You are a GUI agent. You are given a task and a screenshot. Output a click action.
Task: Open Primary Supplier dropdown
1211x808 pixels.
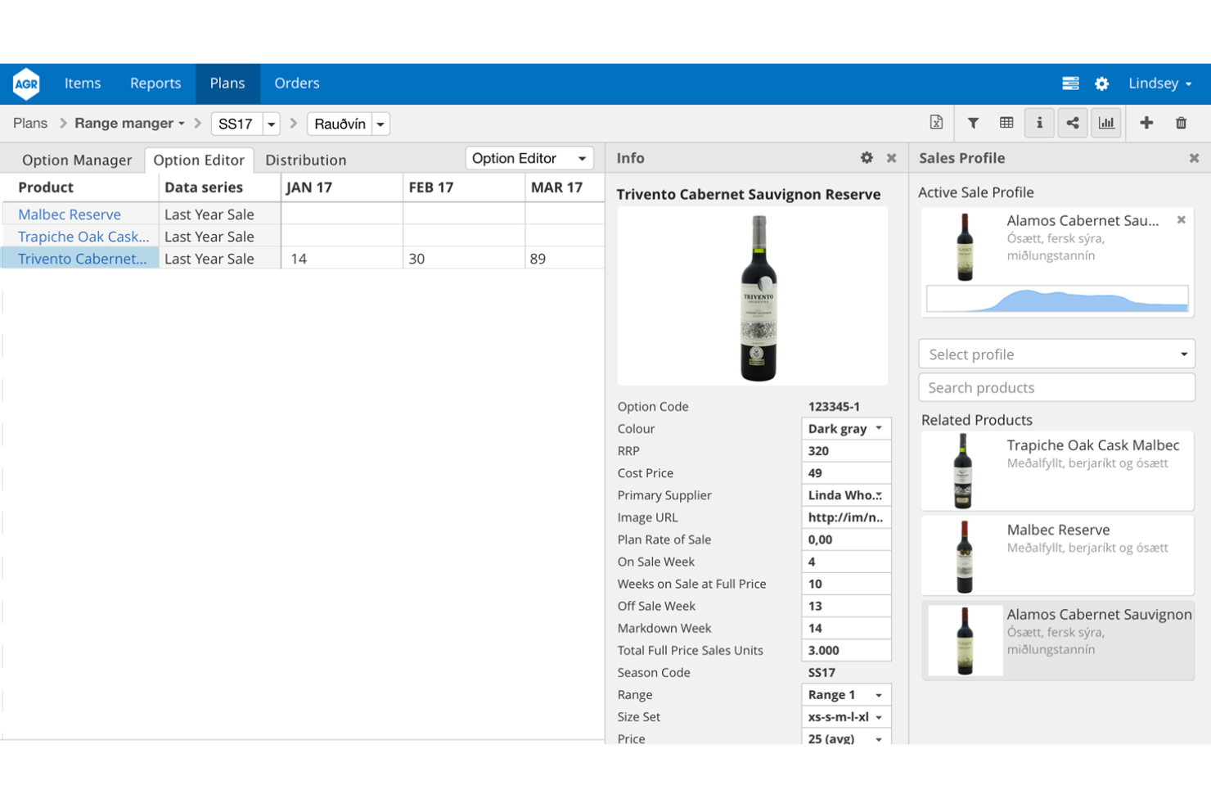(845, 494)
